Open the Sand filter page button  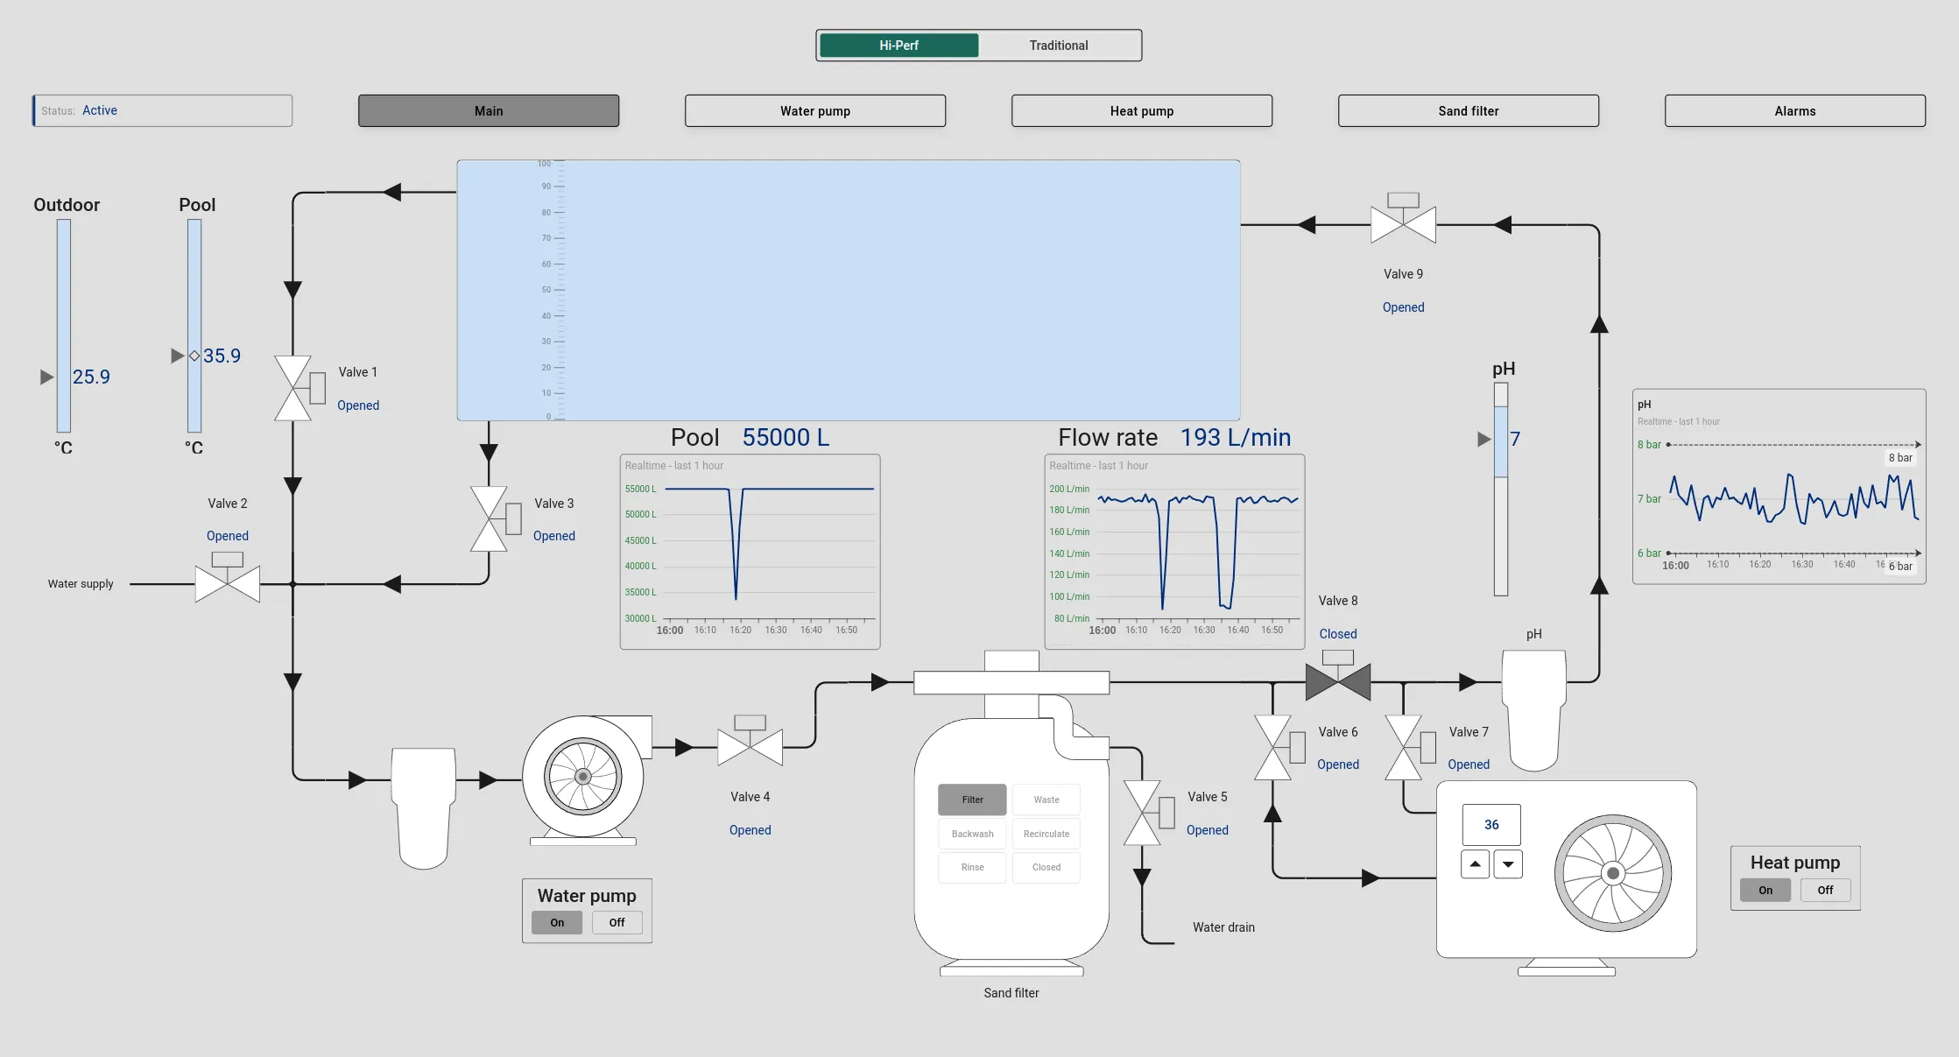pyautogui.click(x=1468, y=111)
